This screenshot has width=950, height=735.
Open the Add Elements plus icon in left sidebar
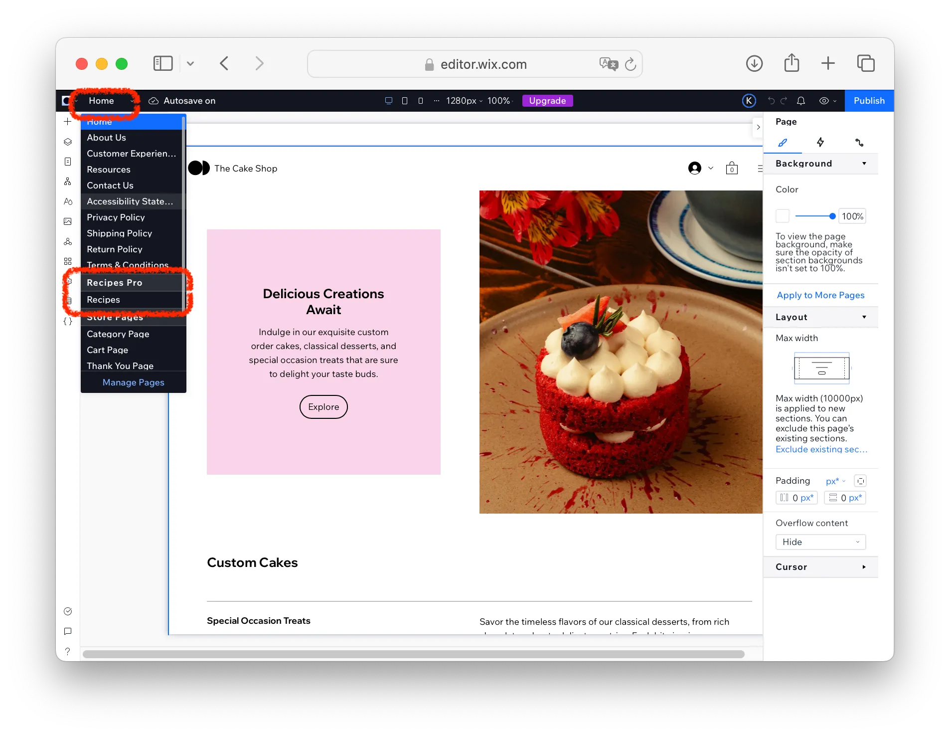(68, 122)
